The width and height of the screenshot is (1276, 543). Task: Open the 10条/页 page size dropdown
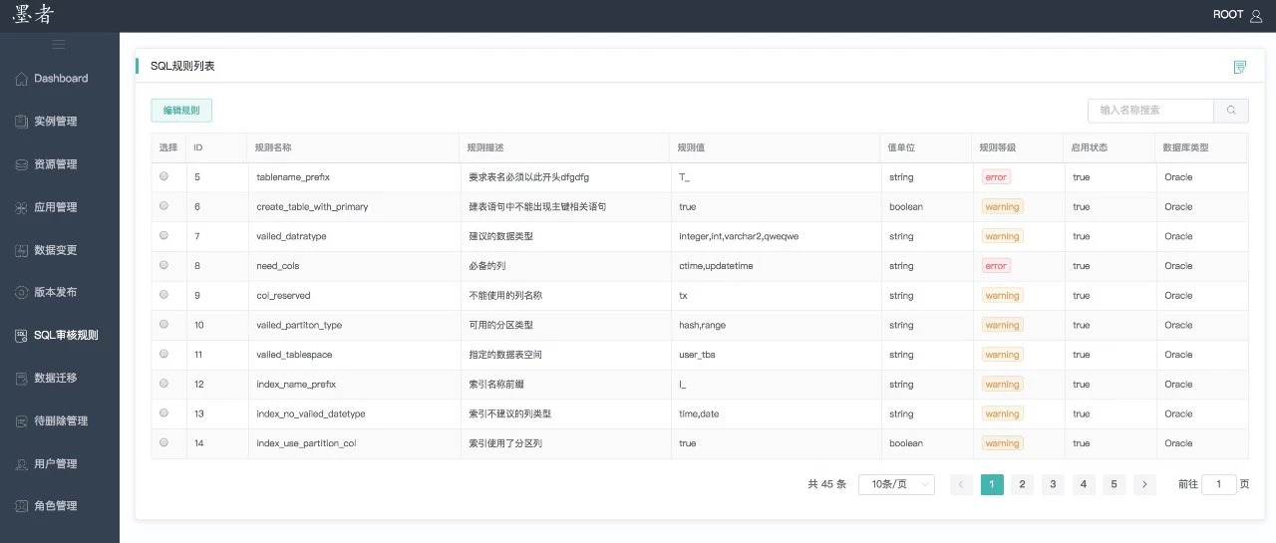[x=896, y=484]
